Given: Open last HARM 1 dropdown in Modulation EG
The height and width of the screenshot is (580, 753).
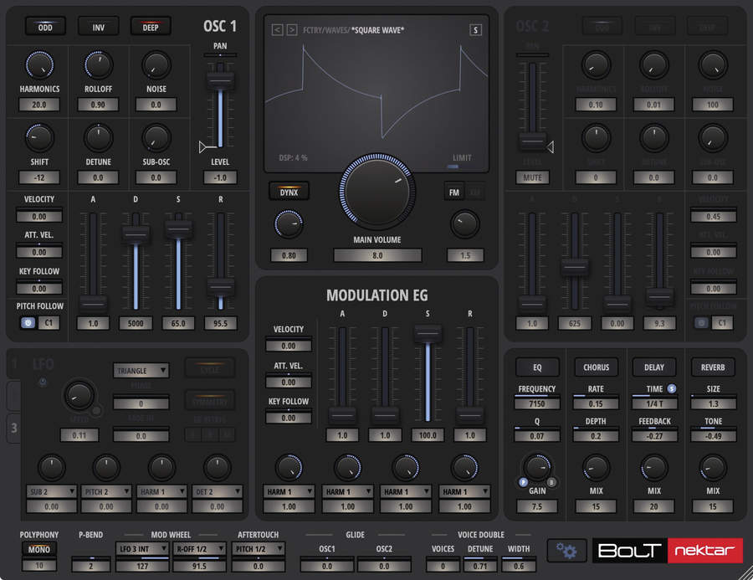Looking at the screenshot, I should click(464, 491).
